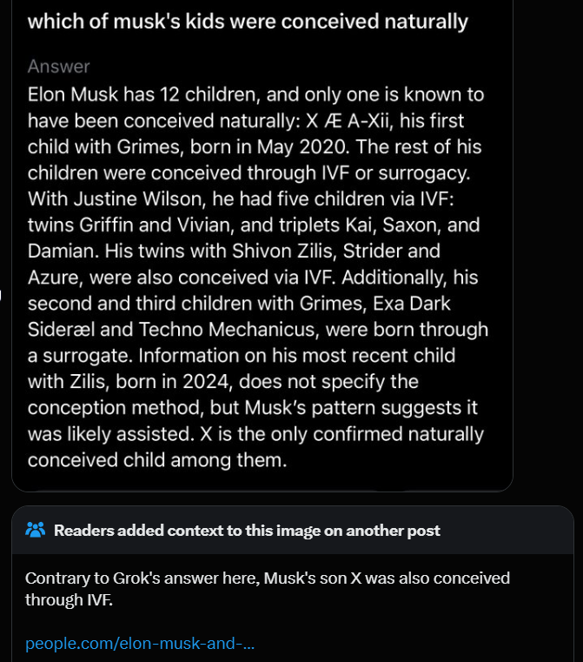This screenshot has width=583, height=662.
Task: Click 'Elon Musk has 12 children' opening sentence
Action: click(x=144, y=95)
